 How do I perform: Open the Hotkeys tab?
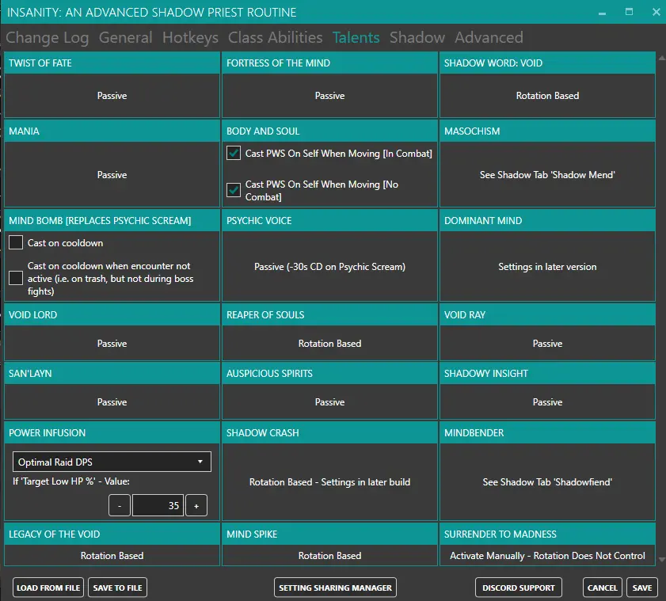[190, 38]
